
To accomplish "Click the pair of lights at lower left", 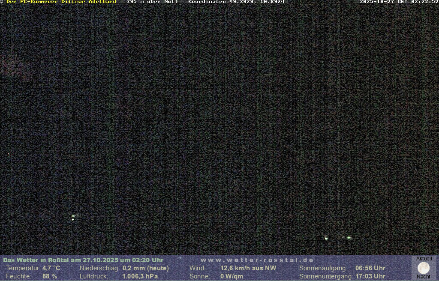I will [73, 218].
